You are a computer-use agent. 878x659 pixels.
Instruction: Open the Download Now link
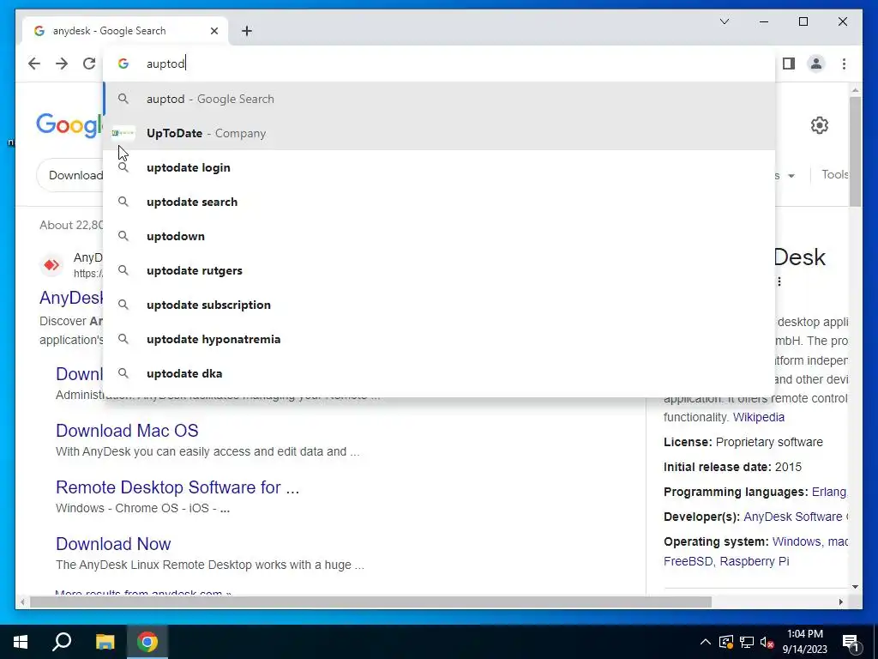pyautogui.click(x=113, y=543)
